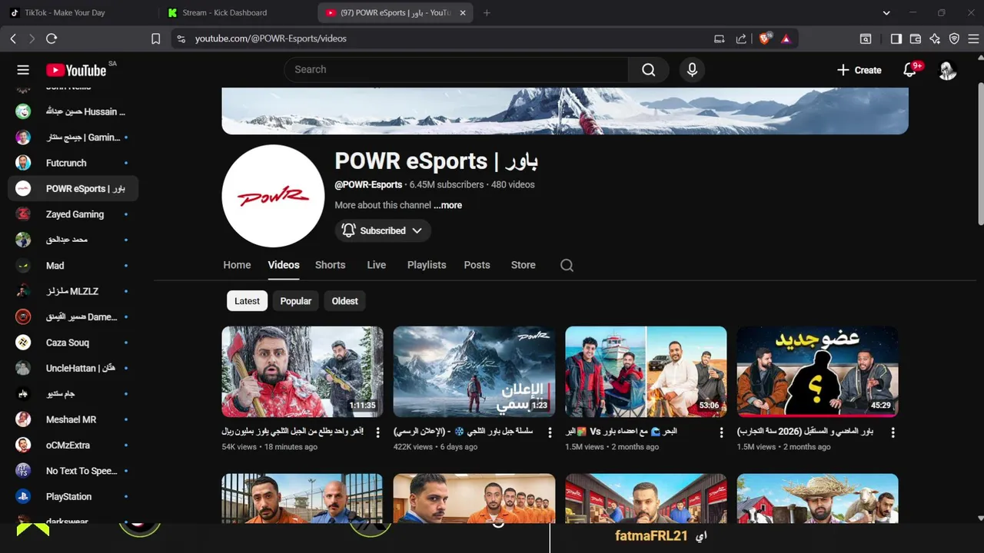Search within channel using the tab magnifier

pyautogui.click(x=567, y=265)
